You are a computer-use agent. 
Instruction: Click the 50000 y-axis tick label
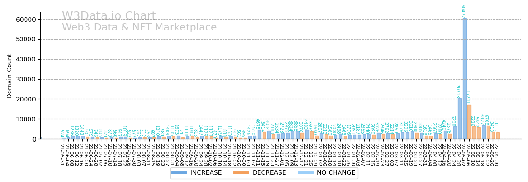[x=27, y=40]
